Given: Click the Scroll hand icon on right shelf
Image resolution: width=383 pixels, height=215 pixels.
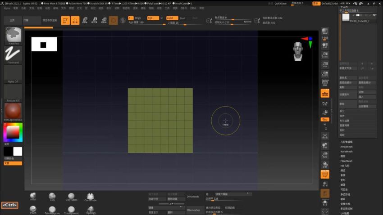Looking at the screenshot, I should coord(325,45).
